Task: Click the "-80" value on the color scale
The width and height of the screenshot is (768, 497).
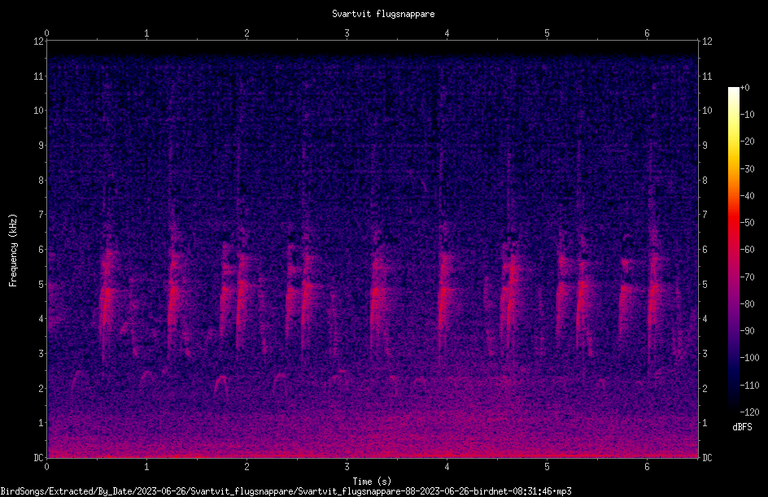Action: coord(747,304)
